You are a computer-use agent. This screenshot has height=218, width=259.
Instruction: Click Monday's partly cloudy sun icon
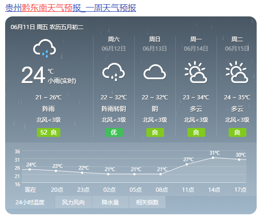(196, 72)
